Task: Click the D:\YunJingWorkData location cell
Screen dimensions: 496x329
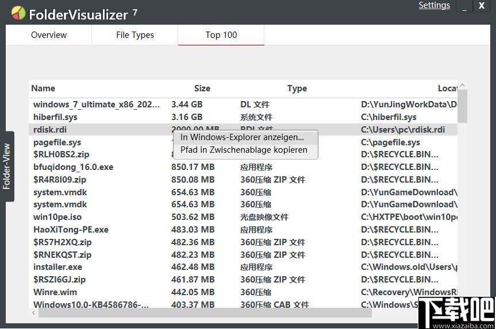Action: [x=409, y=104]
